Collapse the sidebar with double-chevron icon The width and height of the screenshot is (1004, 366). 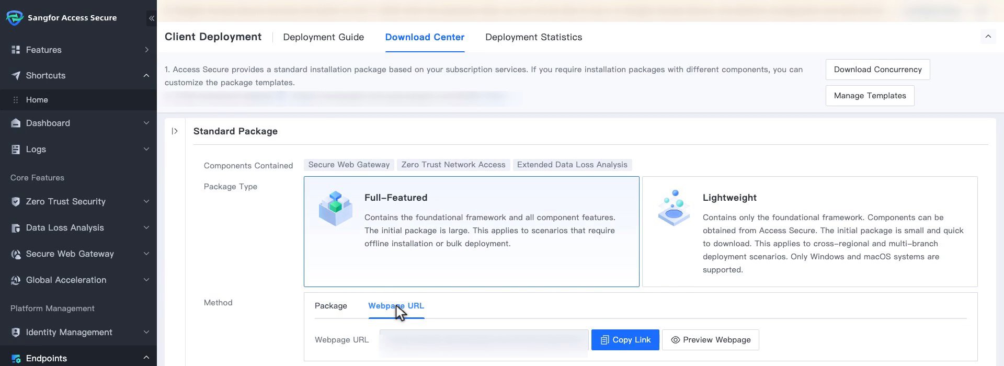[x=152, y=18]
